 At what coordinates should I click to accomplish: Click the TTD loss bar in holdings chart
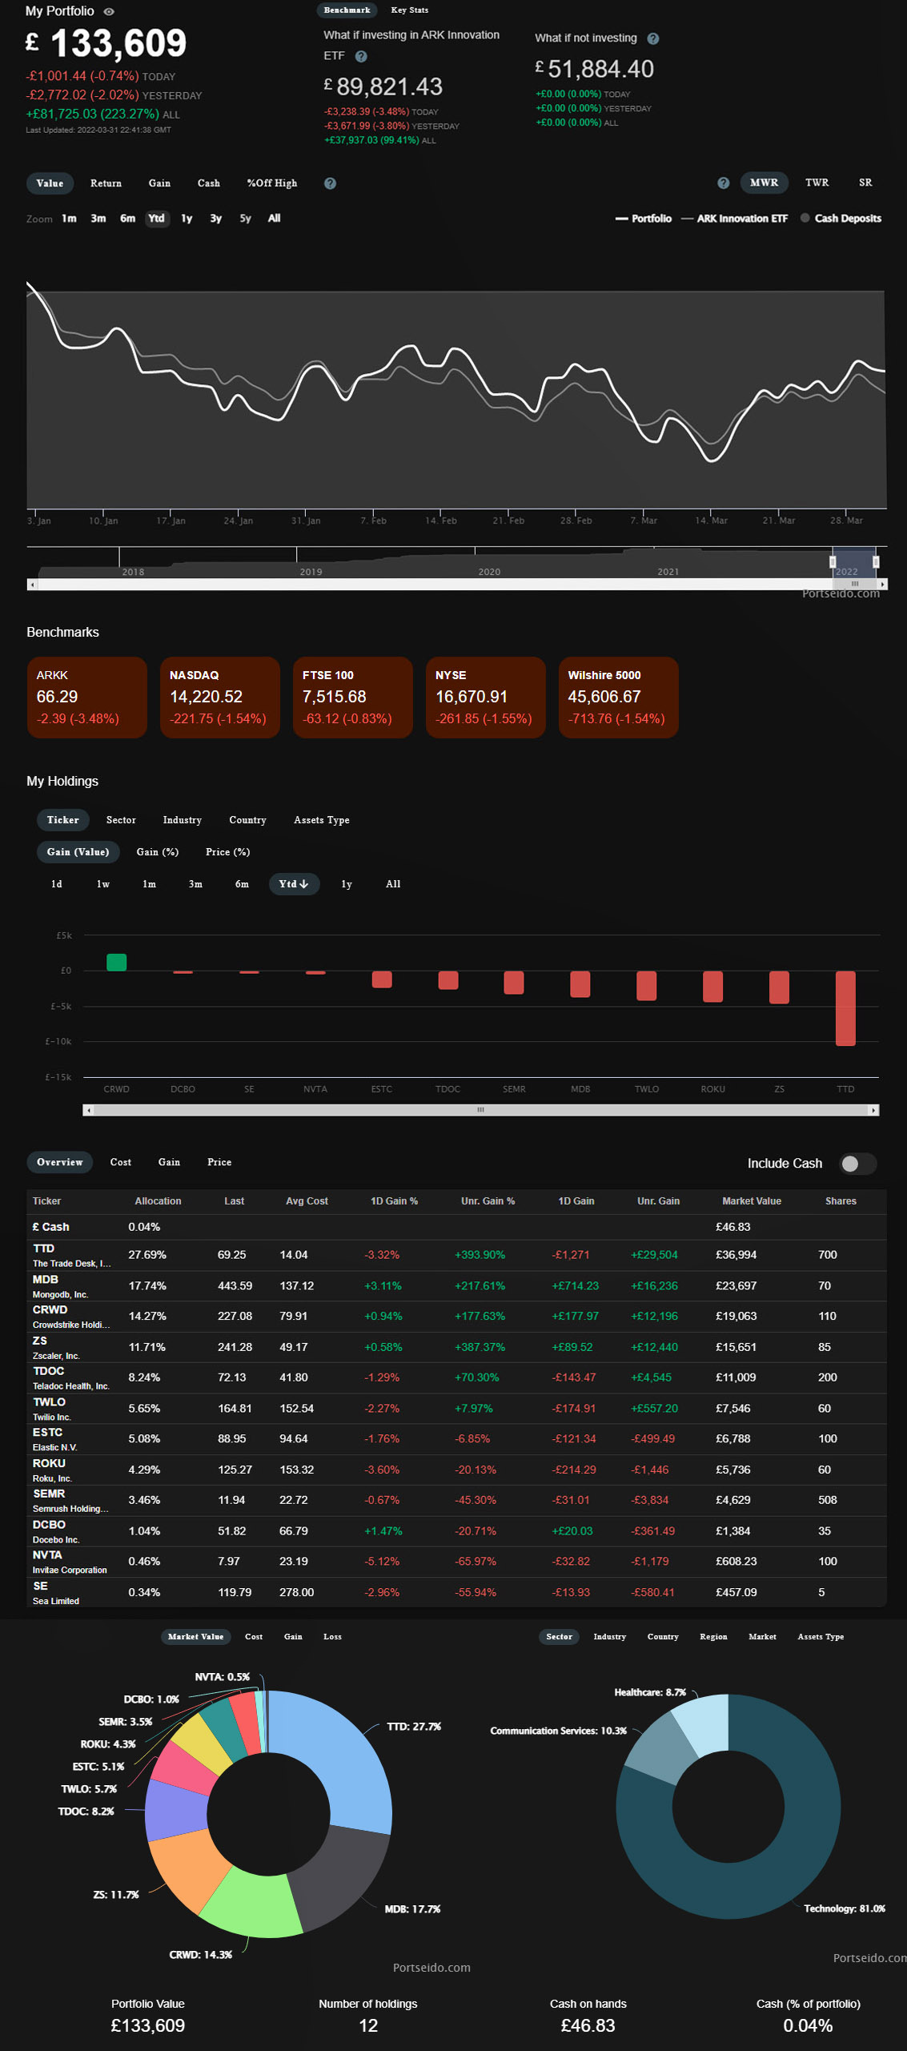tap(845, 1008)
